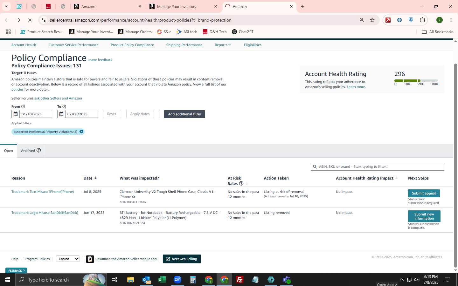Click the ASIN, SKU or brand filter box
Viewport: 458px width, 286px height.
click(377, 167)
